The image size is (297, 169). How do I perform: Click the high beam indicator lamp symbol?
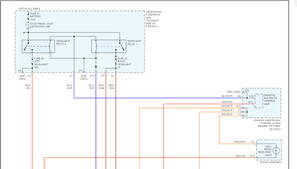(x=277, y=151)
